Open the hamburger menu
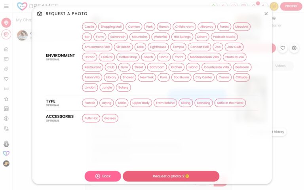Viewport: 304px width, 190px height. click(x=6, y=6)
